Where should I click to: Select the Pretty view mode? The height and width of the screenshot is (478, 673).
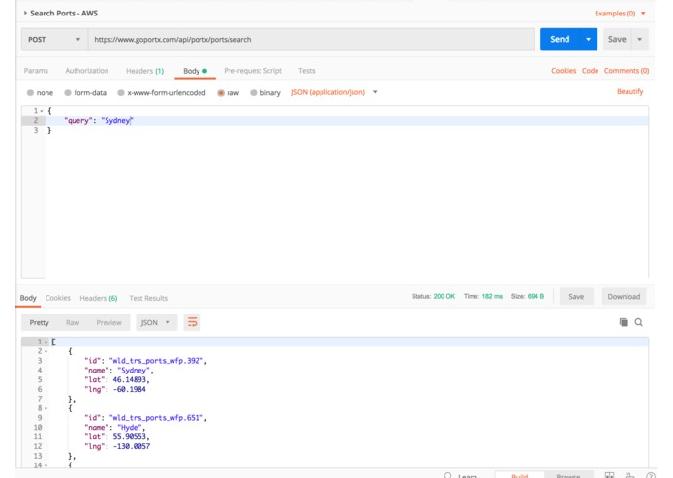pyautogui.click(x=39, y=323)
